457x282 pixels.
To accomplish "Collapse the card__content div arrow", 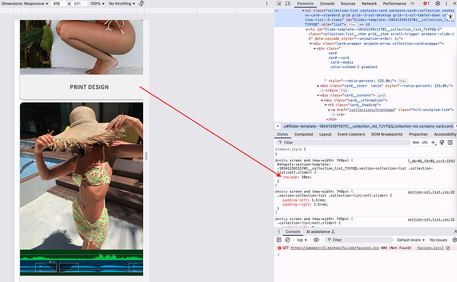I will tap(319, 95).
